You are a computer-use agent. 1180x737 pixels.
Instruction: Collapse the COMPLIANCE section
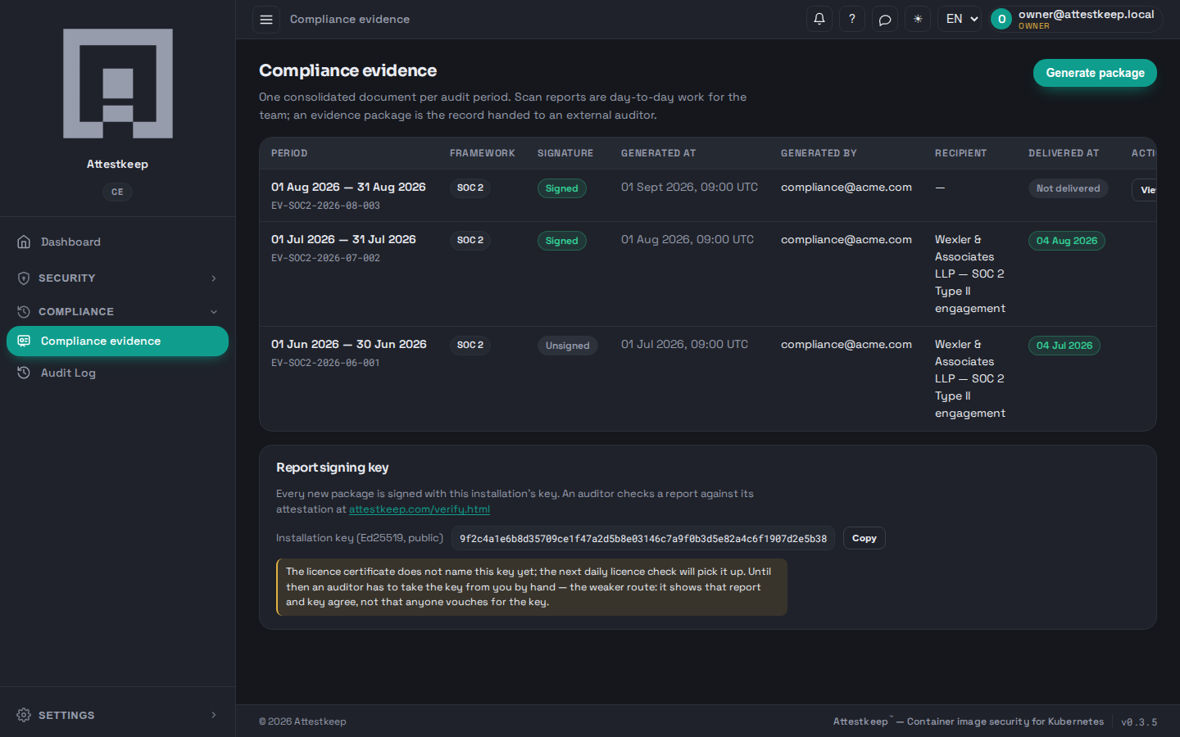point(117,312)
